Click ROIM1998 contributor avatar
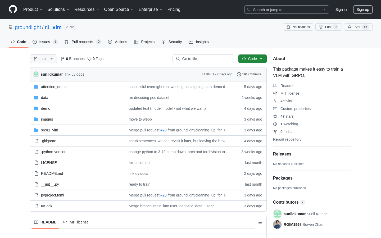 click(x=277, y=225)
